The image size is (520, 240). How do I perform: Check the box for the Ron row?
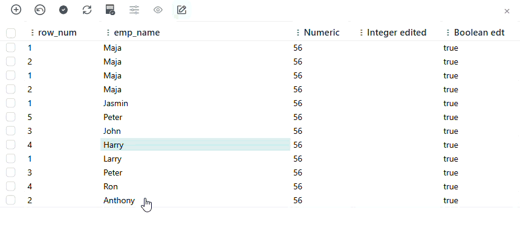point(11,186)
